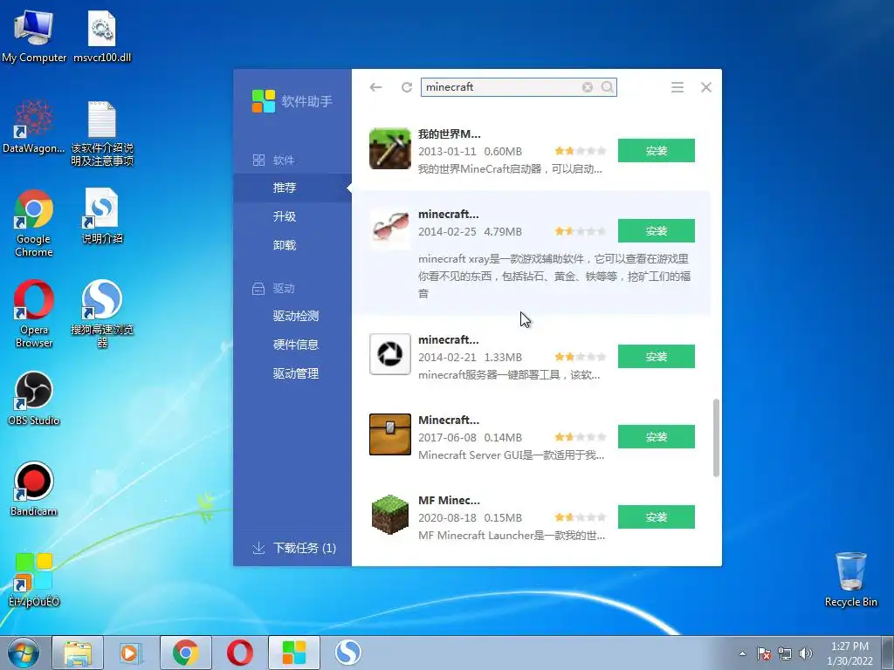Select the 软件 section header
Screen dimensions: 894x670
(x=273, y=161)
